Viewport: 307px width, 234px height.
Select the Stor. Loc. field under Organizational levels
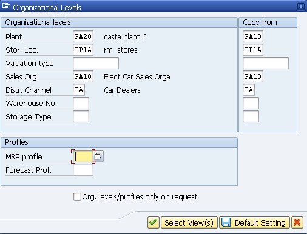83,50
